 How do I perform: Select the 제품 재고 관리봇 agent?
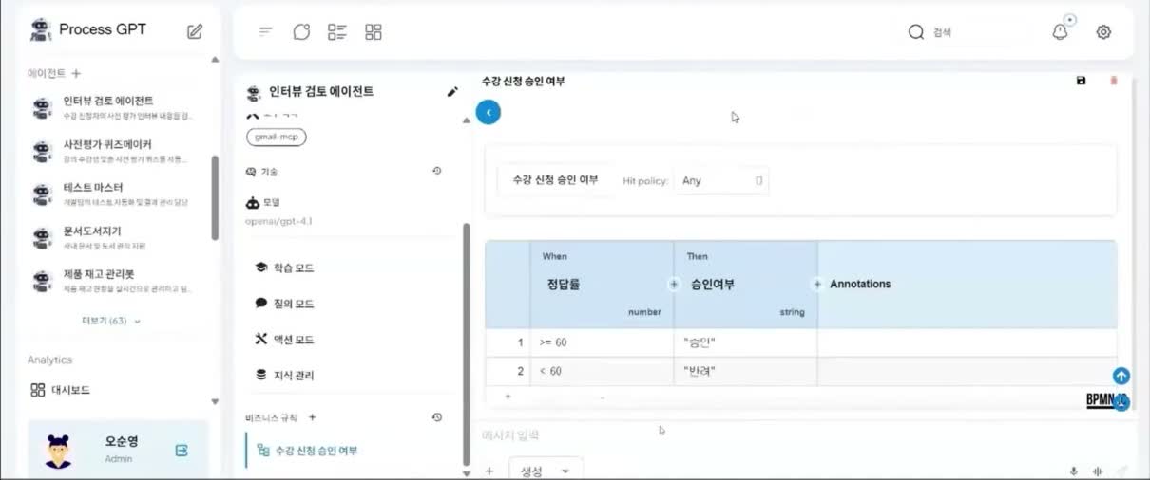(112, 281)
